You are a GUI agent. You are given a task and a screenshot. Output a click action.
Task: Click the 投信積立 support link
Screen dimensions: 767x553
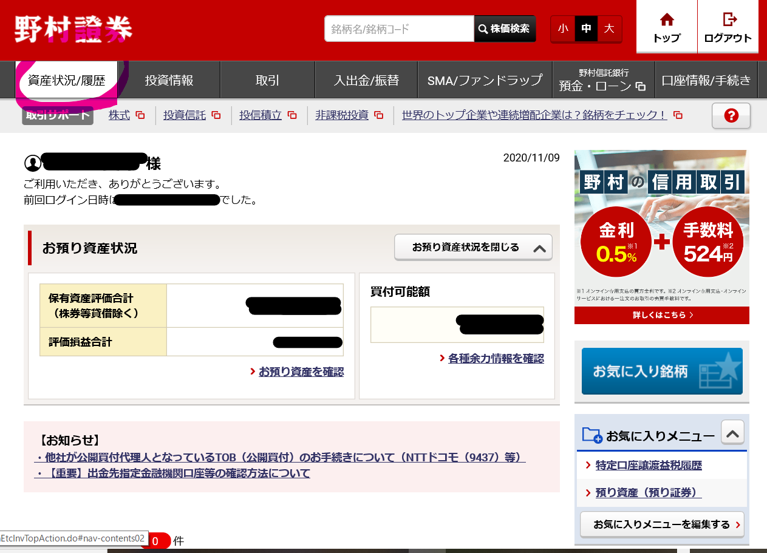tap(261, 115)
